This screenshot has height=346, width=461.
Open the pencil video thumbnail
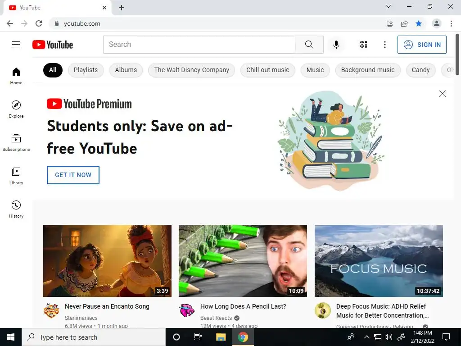pos(243,261)
